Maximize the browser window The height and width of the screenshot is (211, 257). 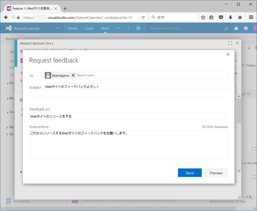click(x=238, y=4)
